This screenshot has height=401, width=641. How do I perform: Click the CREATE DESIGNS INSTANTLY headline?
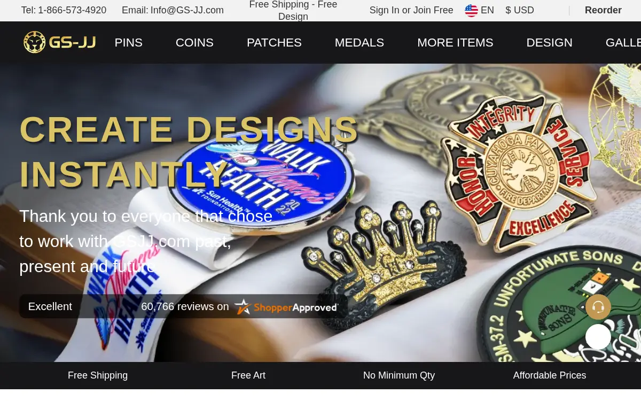point(189,152)
